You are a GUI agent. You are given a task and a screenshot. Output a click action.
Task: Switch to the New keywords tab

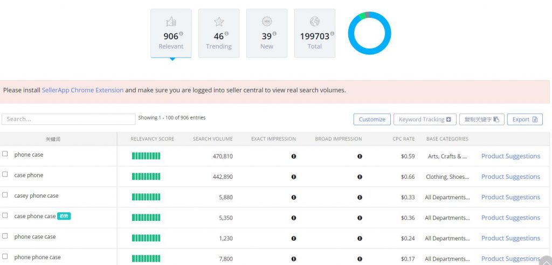pyautogui.click(x=266, y=33)
